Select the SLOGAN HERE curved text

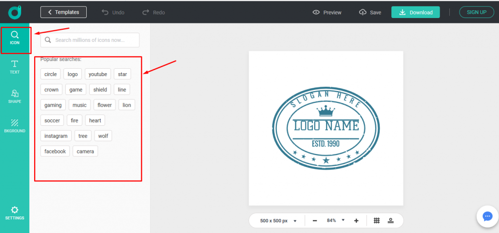326,98
